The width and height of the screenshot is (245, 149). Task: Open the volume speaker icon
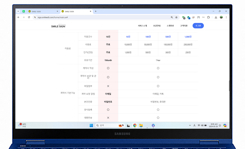click(202, 125)
